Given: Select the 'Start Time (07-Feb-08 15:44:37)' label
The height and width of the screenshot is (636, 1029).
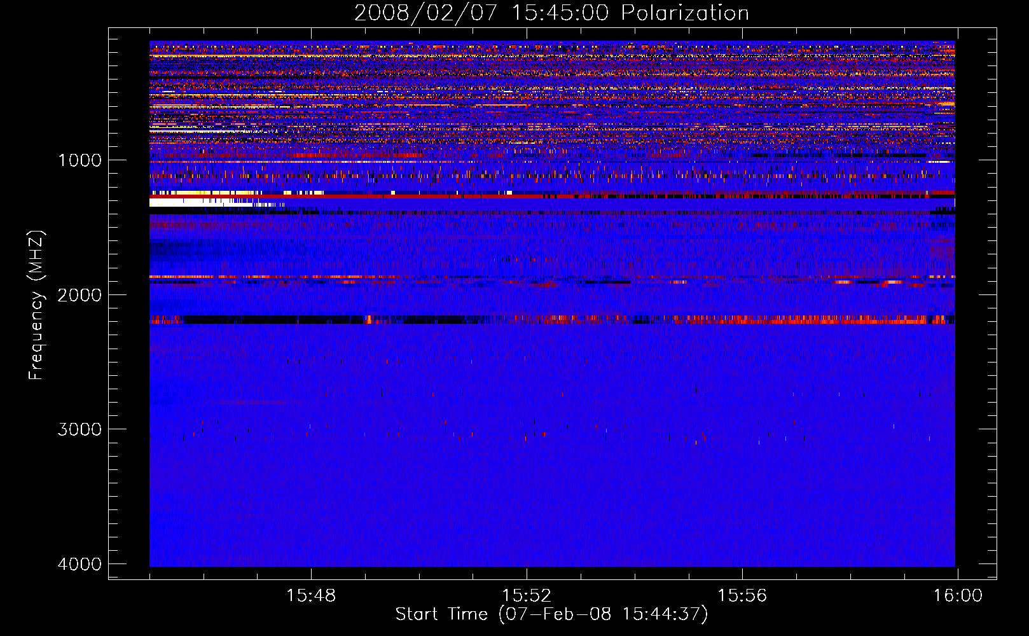Looking at the screenshot, I should [551, 614].
